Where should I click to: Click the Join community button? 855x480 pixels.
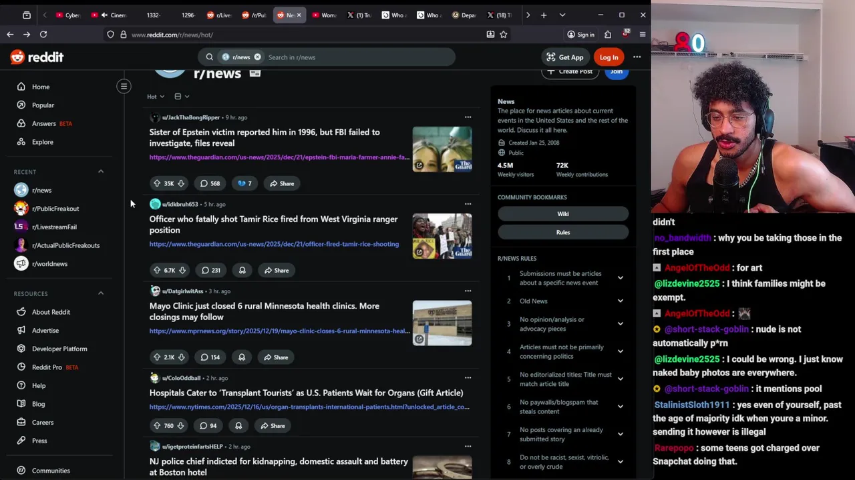click(616, 72)
